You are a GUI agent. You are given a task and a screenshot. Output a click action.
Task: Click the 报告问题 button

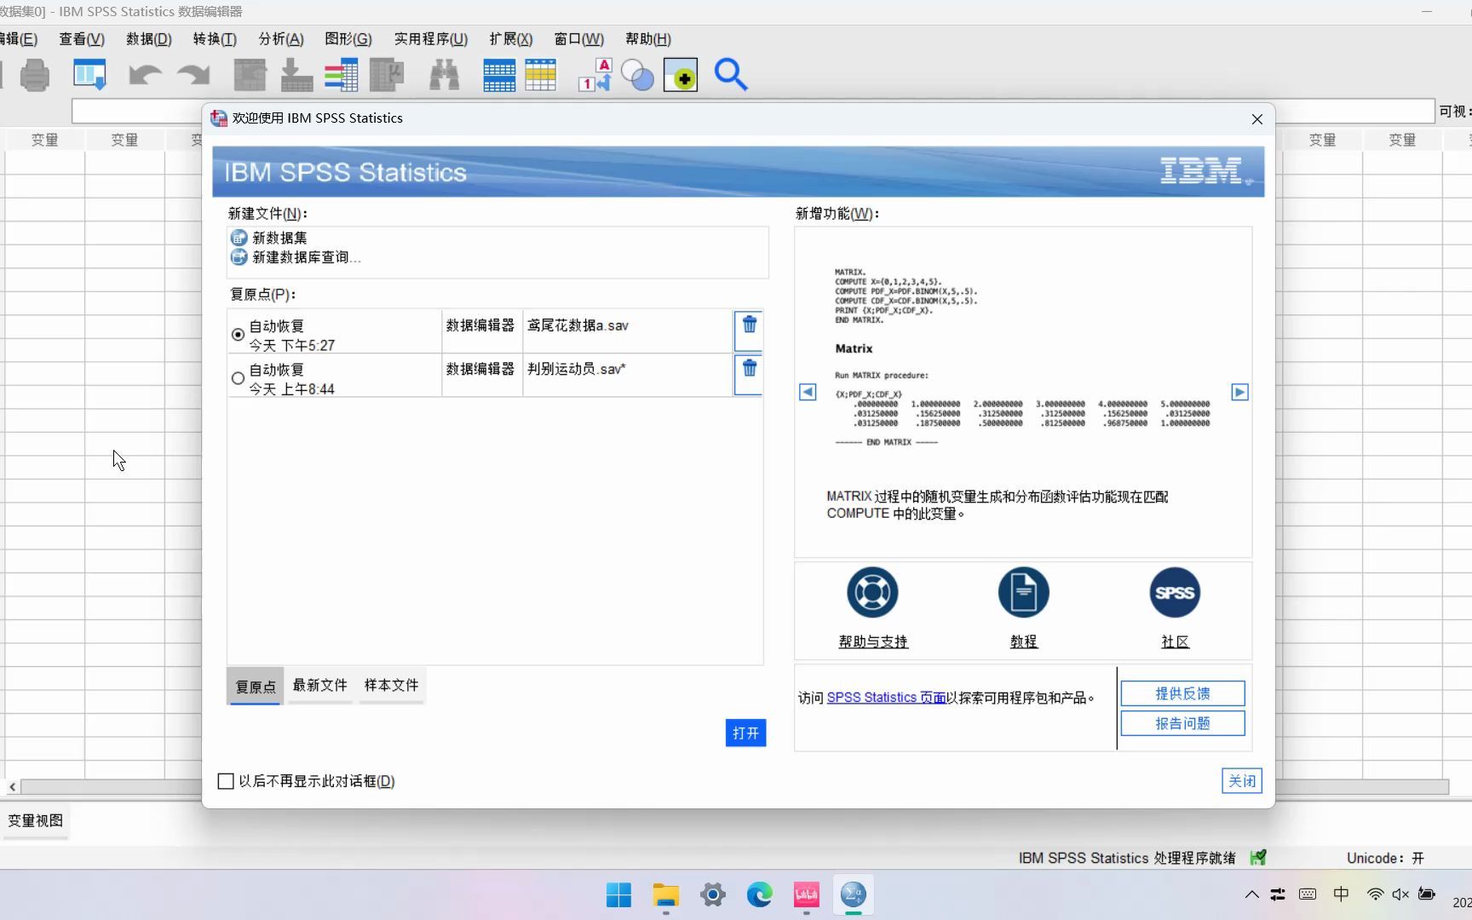(1182, 723)
